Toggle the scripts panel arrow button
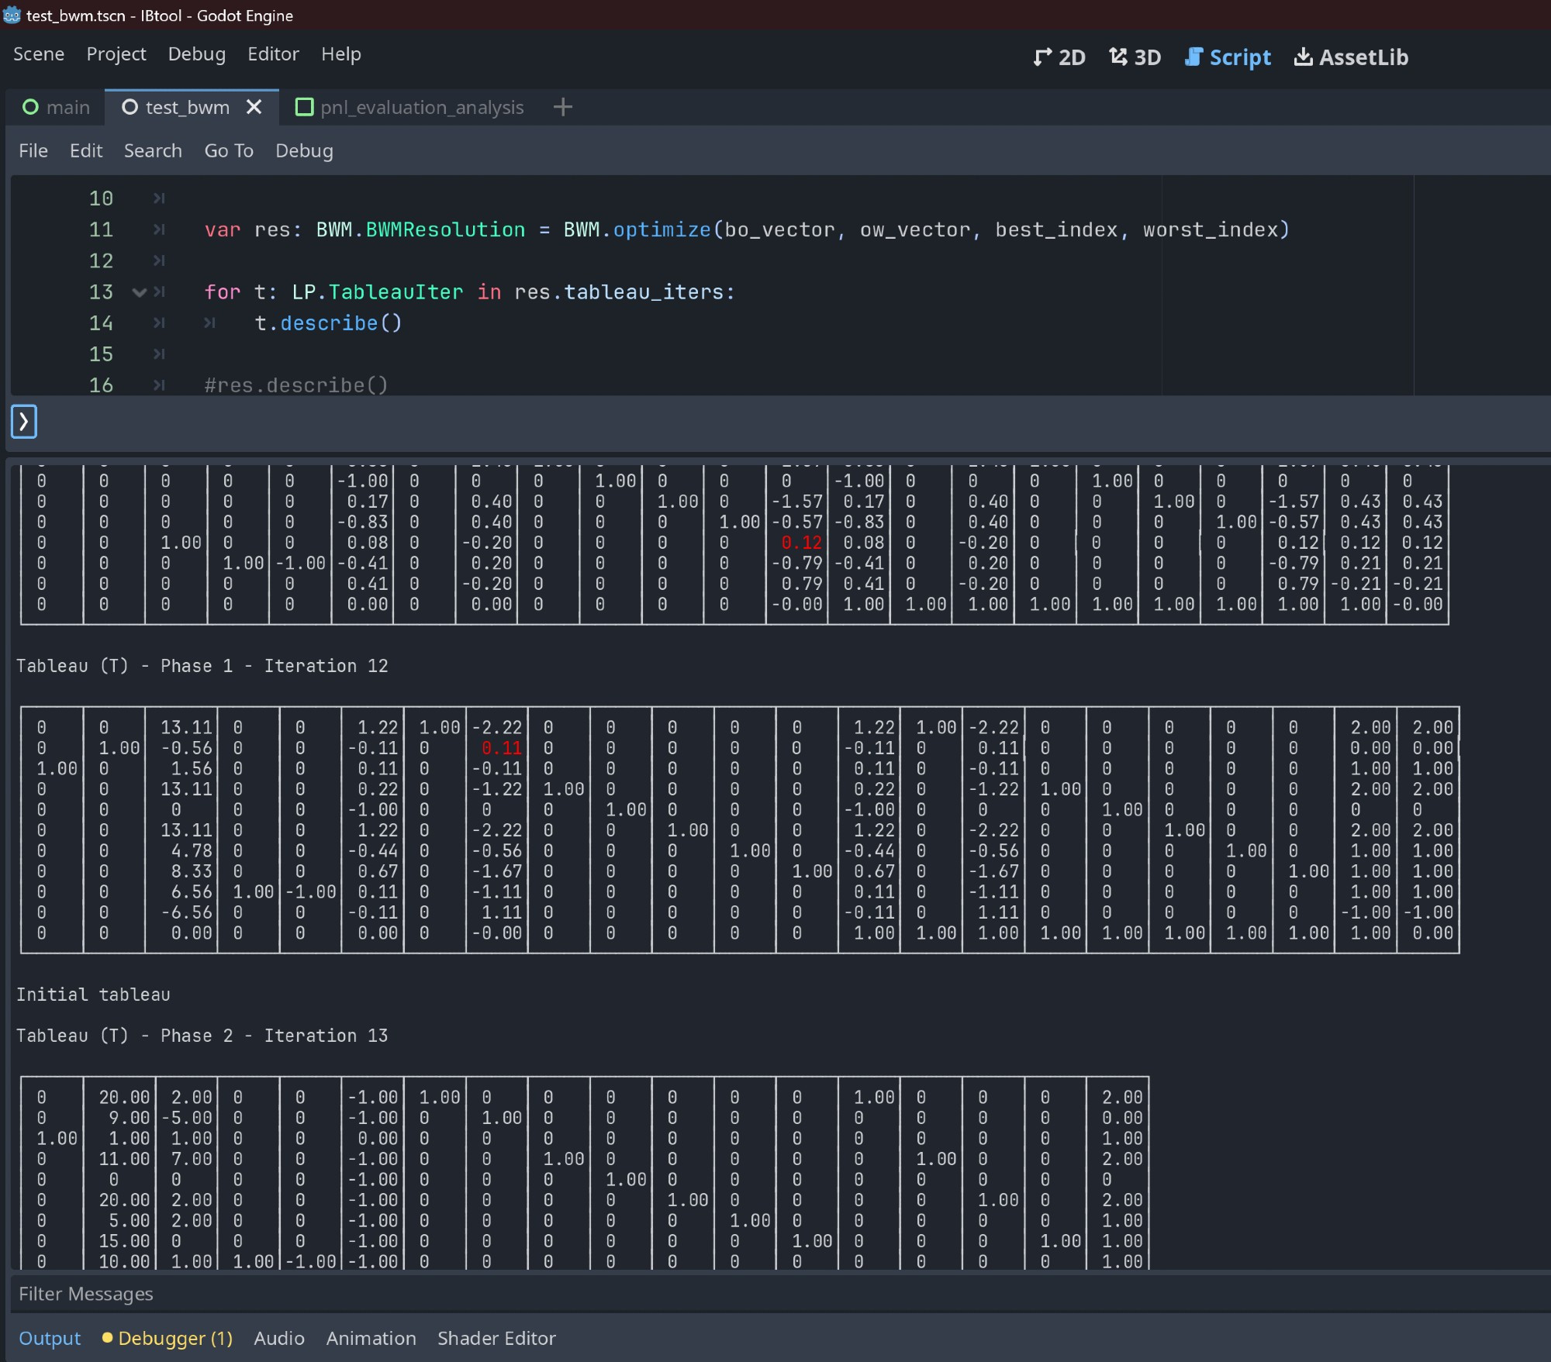Image resolution: width=1551 pixels, height=1362 pixels. [24, 422]
